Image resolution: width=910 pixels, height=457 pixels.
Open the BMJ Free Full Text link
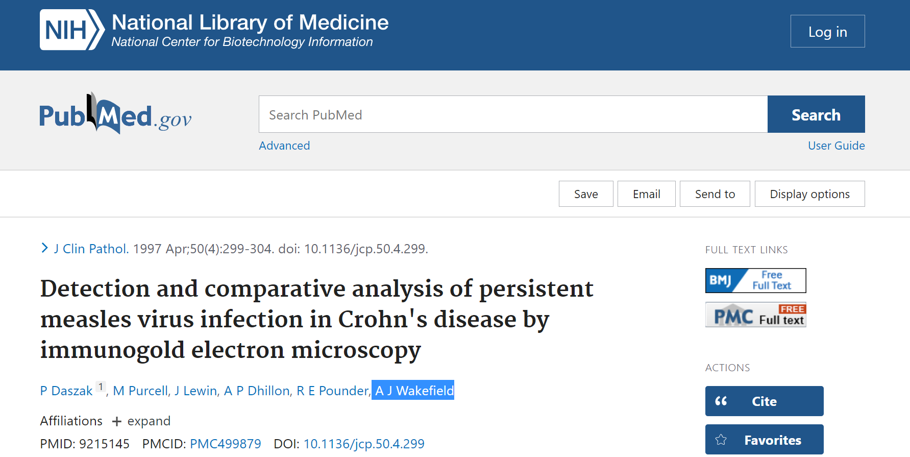point(755,280)
